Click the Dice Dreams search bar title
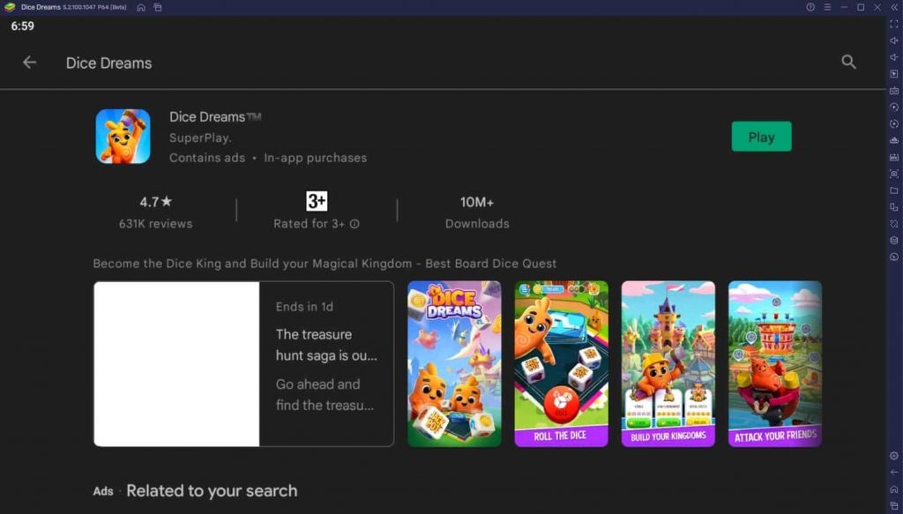This screenshot has width=903, height=514. [108, 63]
